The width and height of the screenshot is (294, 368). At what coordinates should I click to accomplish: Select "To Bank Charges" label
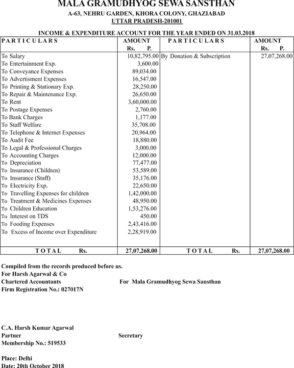point(22,117)
